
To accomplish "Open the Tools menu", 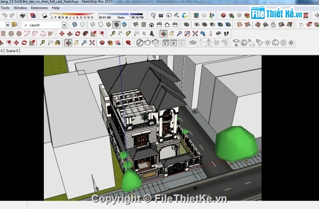I will [x=5, y=8].
